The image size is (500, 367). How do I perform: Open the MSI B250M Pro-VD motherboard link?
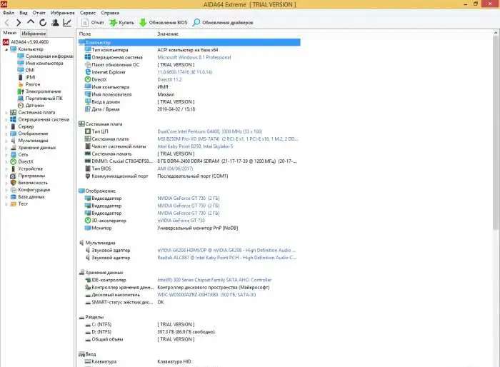click(228, 139)
